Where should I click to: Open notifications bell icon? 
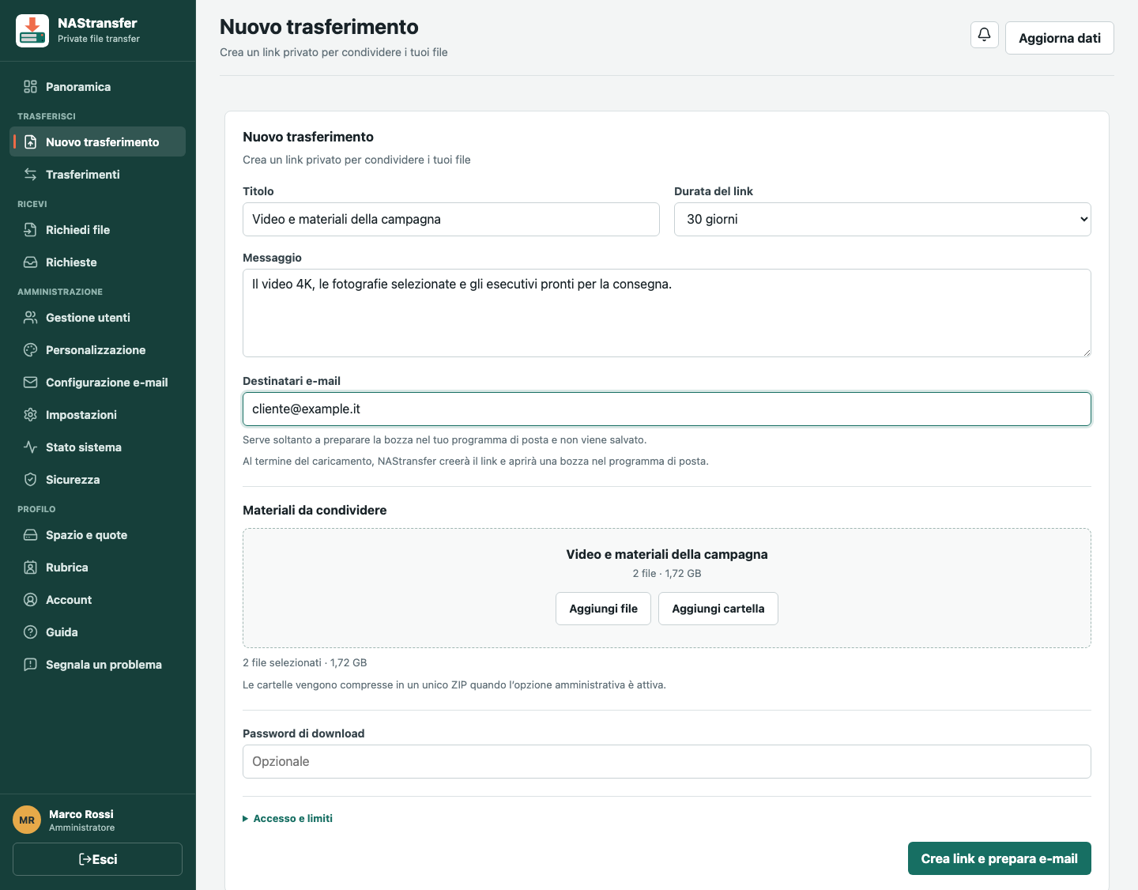[985, 35]
